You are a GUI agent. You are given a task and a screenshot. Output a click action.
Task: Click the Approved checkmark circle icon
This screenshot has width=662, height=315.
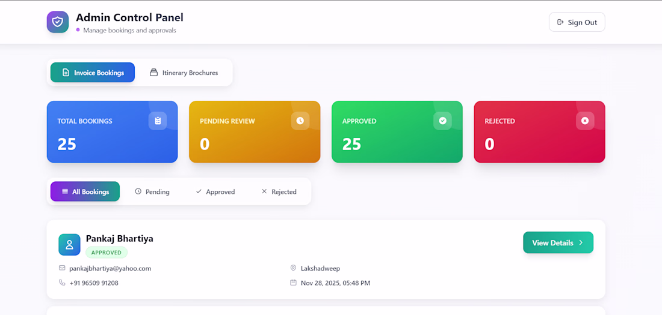442,121
